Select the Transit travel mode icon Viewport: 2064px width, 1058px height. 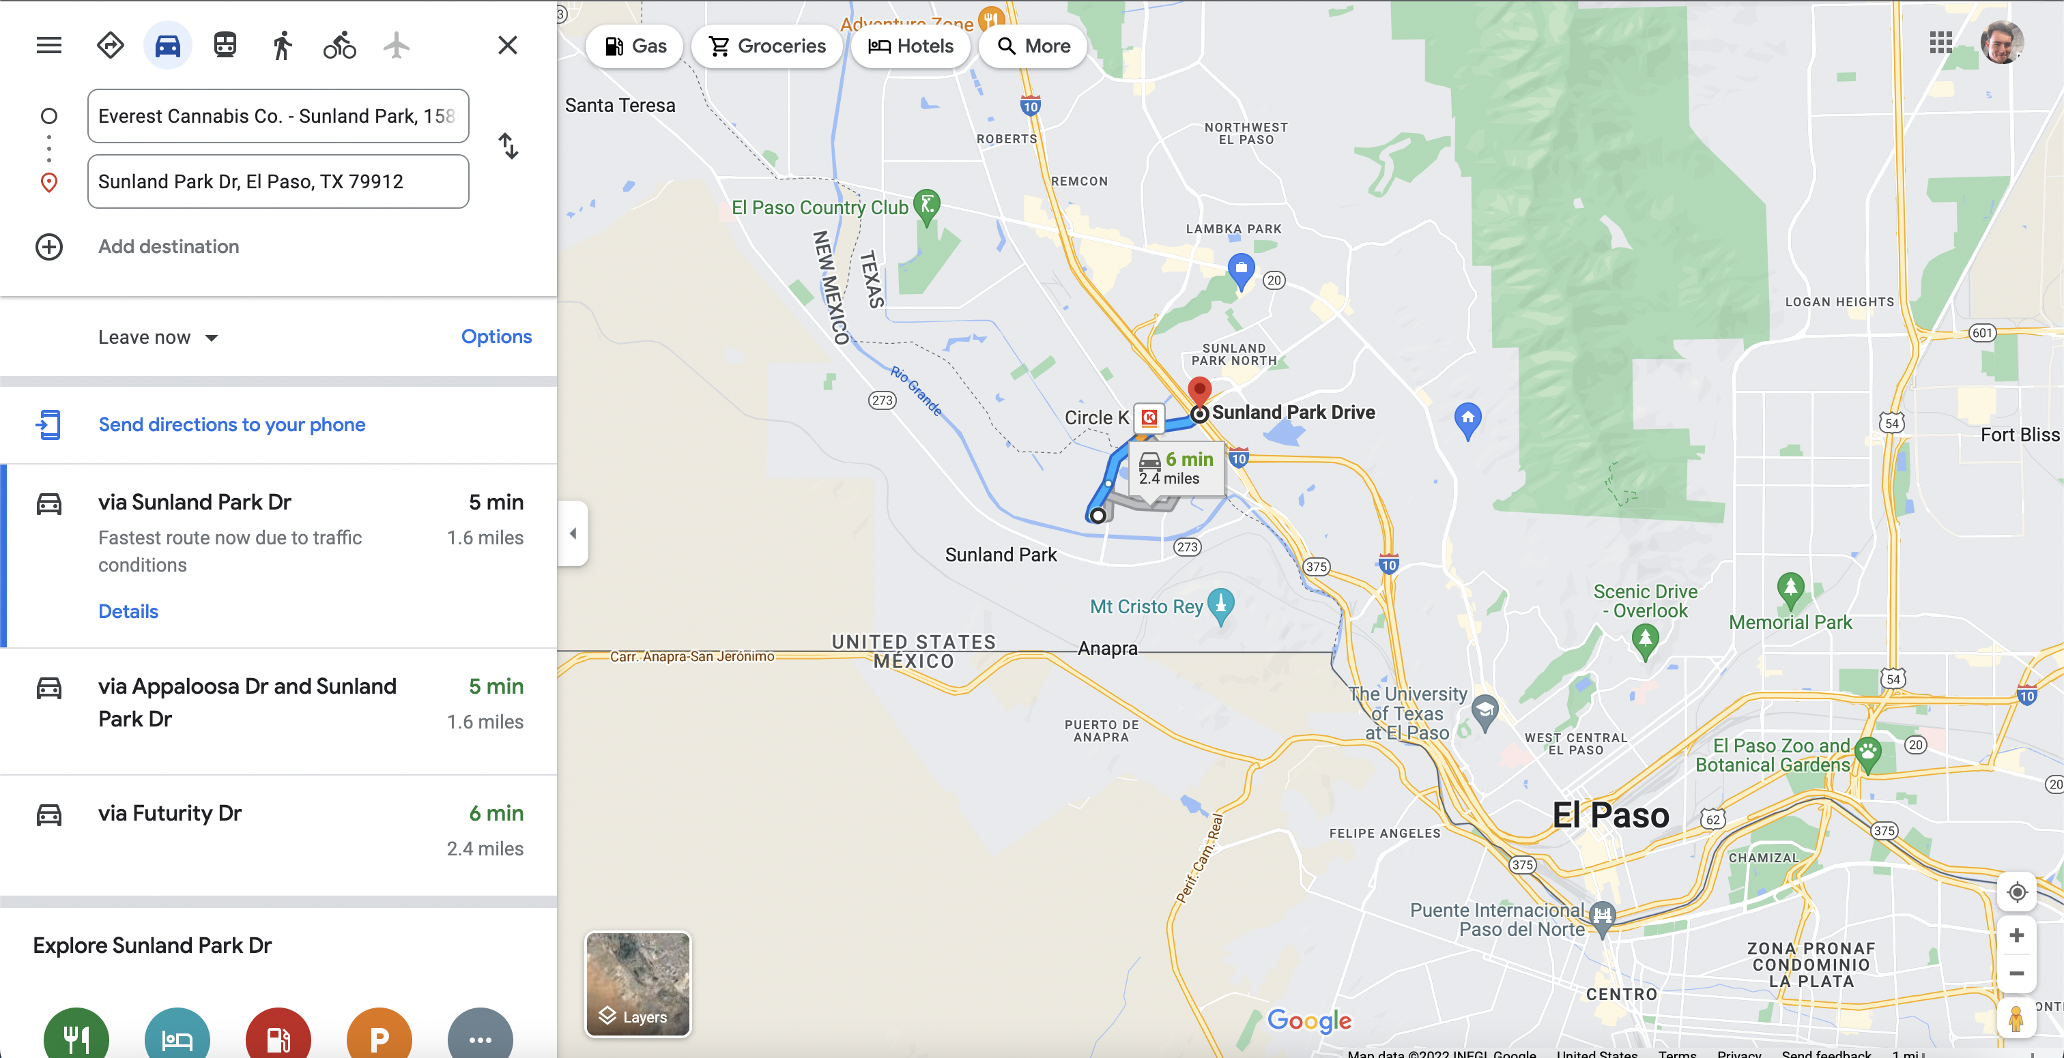click(x=225, y=46)
